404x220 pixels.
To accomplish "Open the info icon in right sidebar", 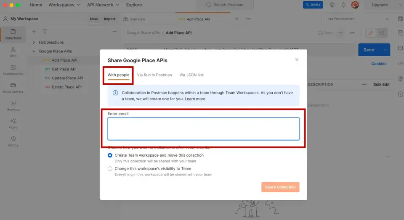I will point(400,94).
